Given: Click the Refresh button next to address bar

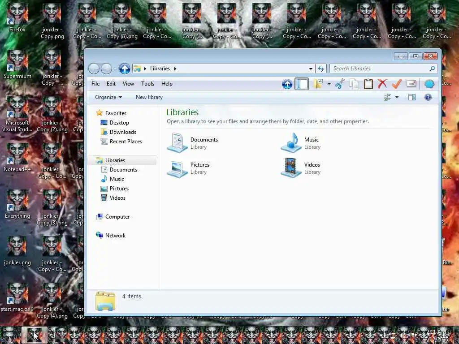Looking at the screenshot, I should click(x=321, y=69).
